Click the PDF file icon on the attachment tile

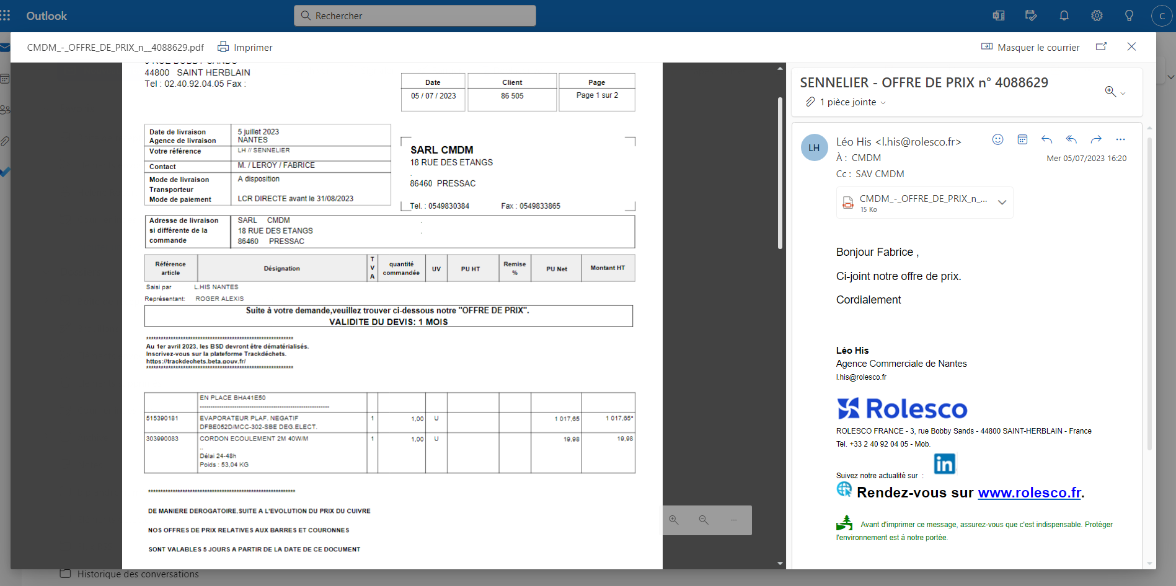pyautogui.click(x=847, y=203)
